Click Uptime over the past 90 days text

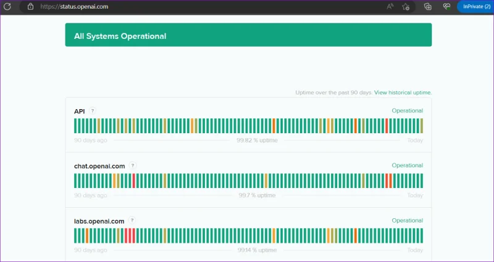pyautogui.click(x=334, y=92)
